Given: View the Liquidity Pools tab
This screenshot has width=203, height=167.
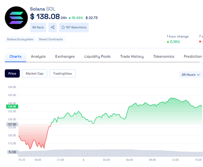Looking at the screenshot, I should pyautogui.click(x=97, y=57).
